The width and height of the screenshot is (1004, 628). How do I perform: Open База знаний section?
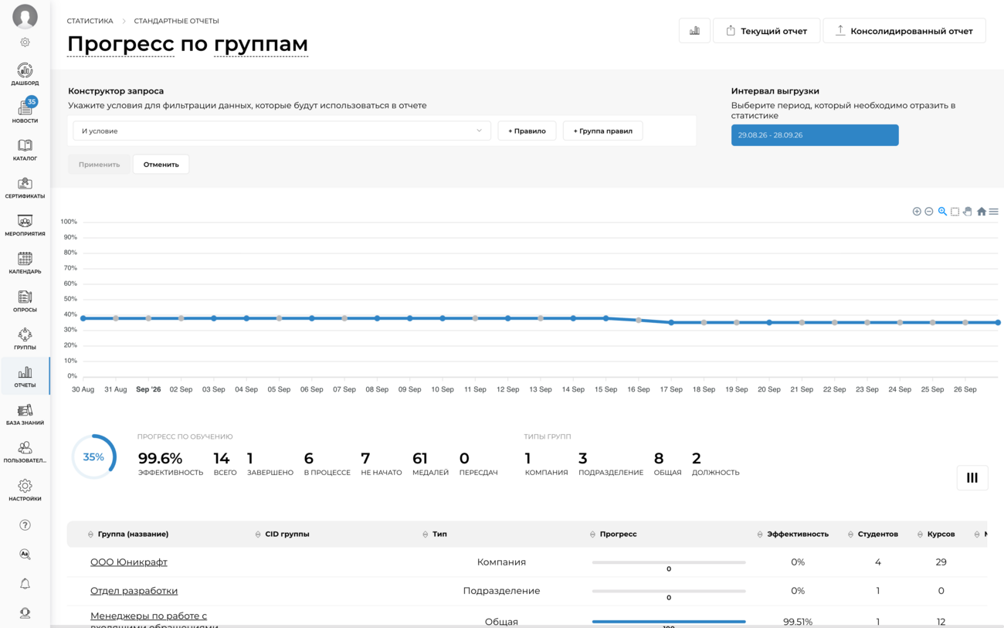(25, 415)
